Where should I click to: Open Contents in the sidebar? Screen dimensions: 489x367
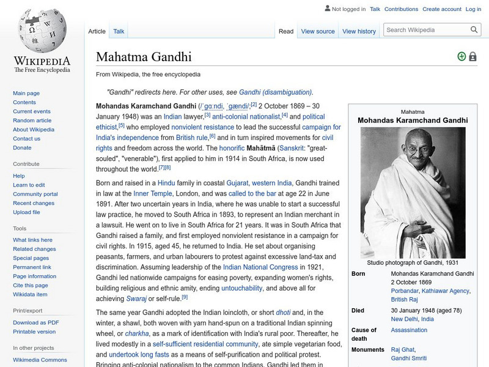[x=24, y=102]
